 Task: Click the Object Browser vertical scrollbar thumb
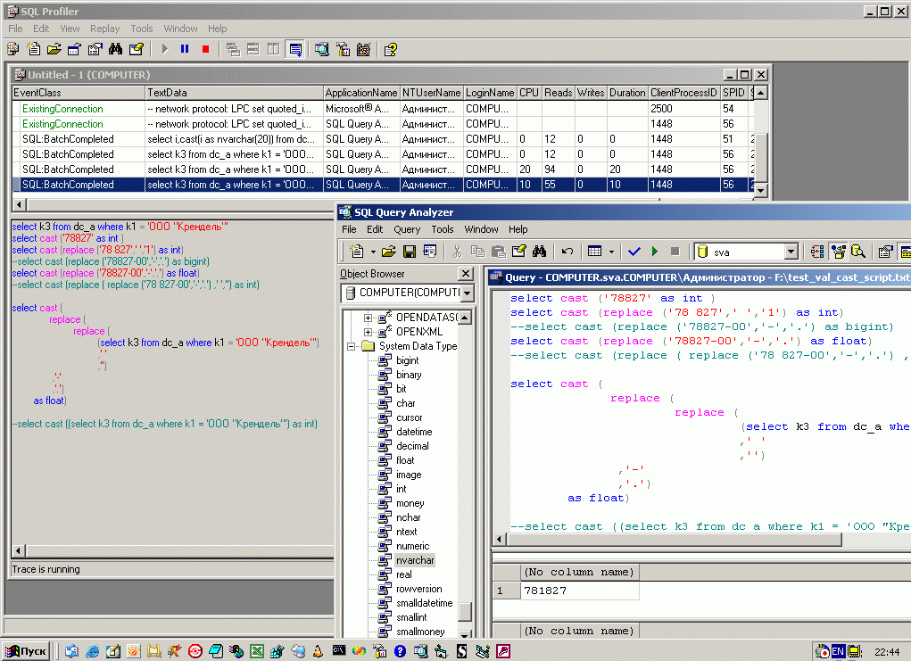pyautogui.click(x=465, y=612)
